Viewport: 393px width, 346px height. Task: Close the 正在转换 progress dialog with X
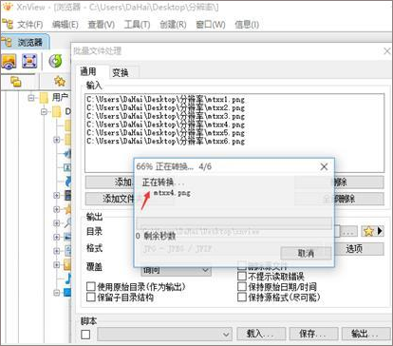click(x=324, y=166)
